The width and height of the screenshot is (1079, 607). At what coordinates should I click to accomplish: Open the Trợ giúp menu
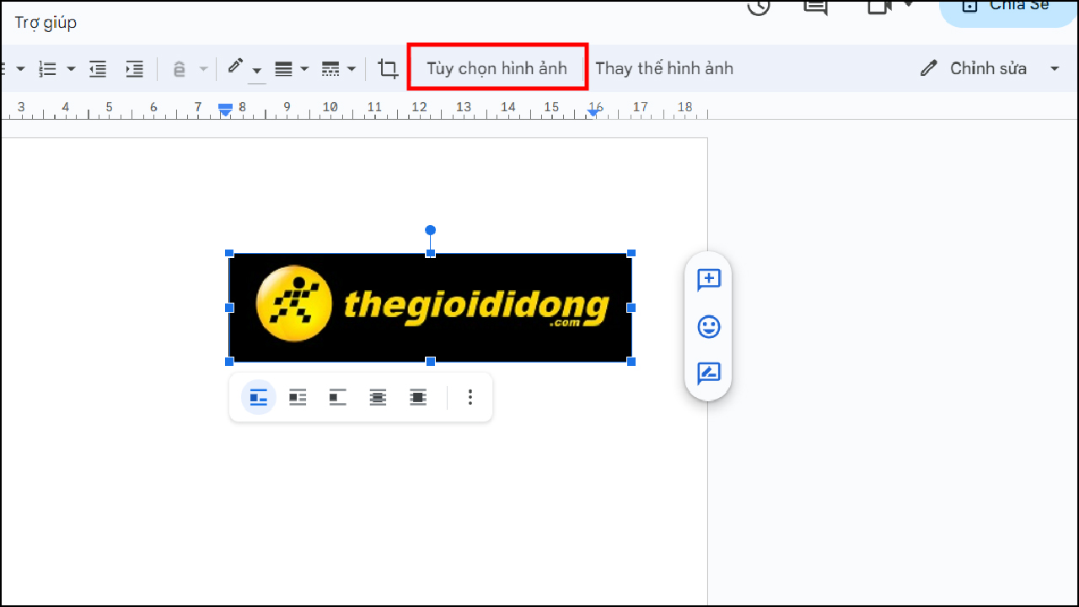point(46,23)
